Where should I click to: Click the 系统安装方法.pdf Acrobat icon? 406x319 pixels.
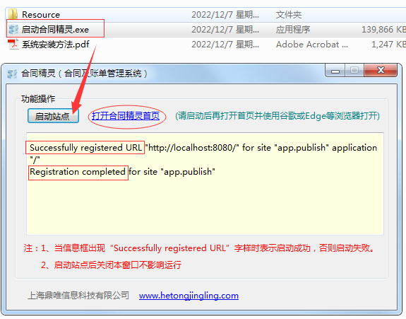coord(13,44)
